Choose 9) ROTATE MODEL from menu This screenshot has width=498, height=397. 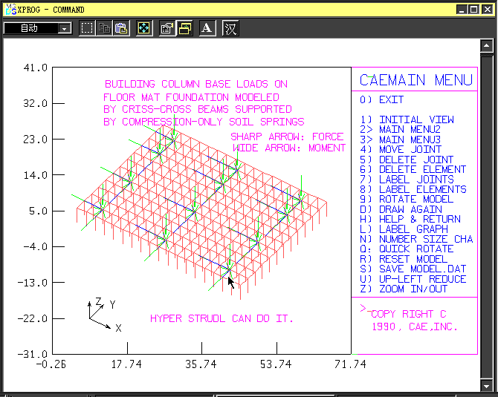click(416, 199)
